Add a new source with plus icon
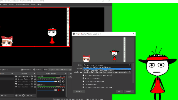The height and width of the screenshot is (100, 178). 16,96
